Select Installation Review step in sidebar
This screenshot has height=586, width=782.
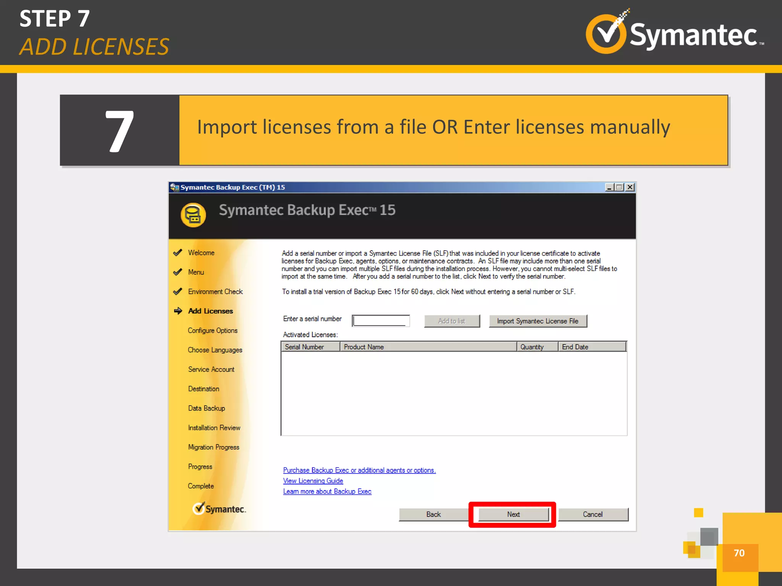coord(214,428)
